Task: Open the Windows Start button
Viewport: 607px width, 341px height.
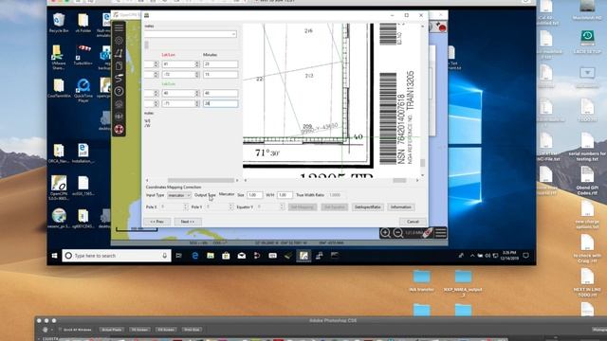Action: (55, 256)
